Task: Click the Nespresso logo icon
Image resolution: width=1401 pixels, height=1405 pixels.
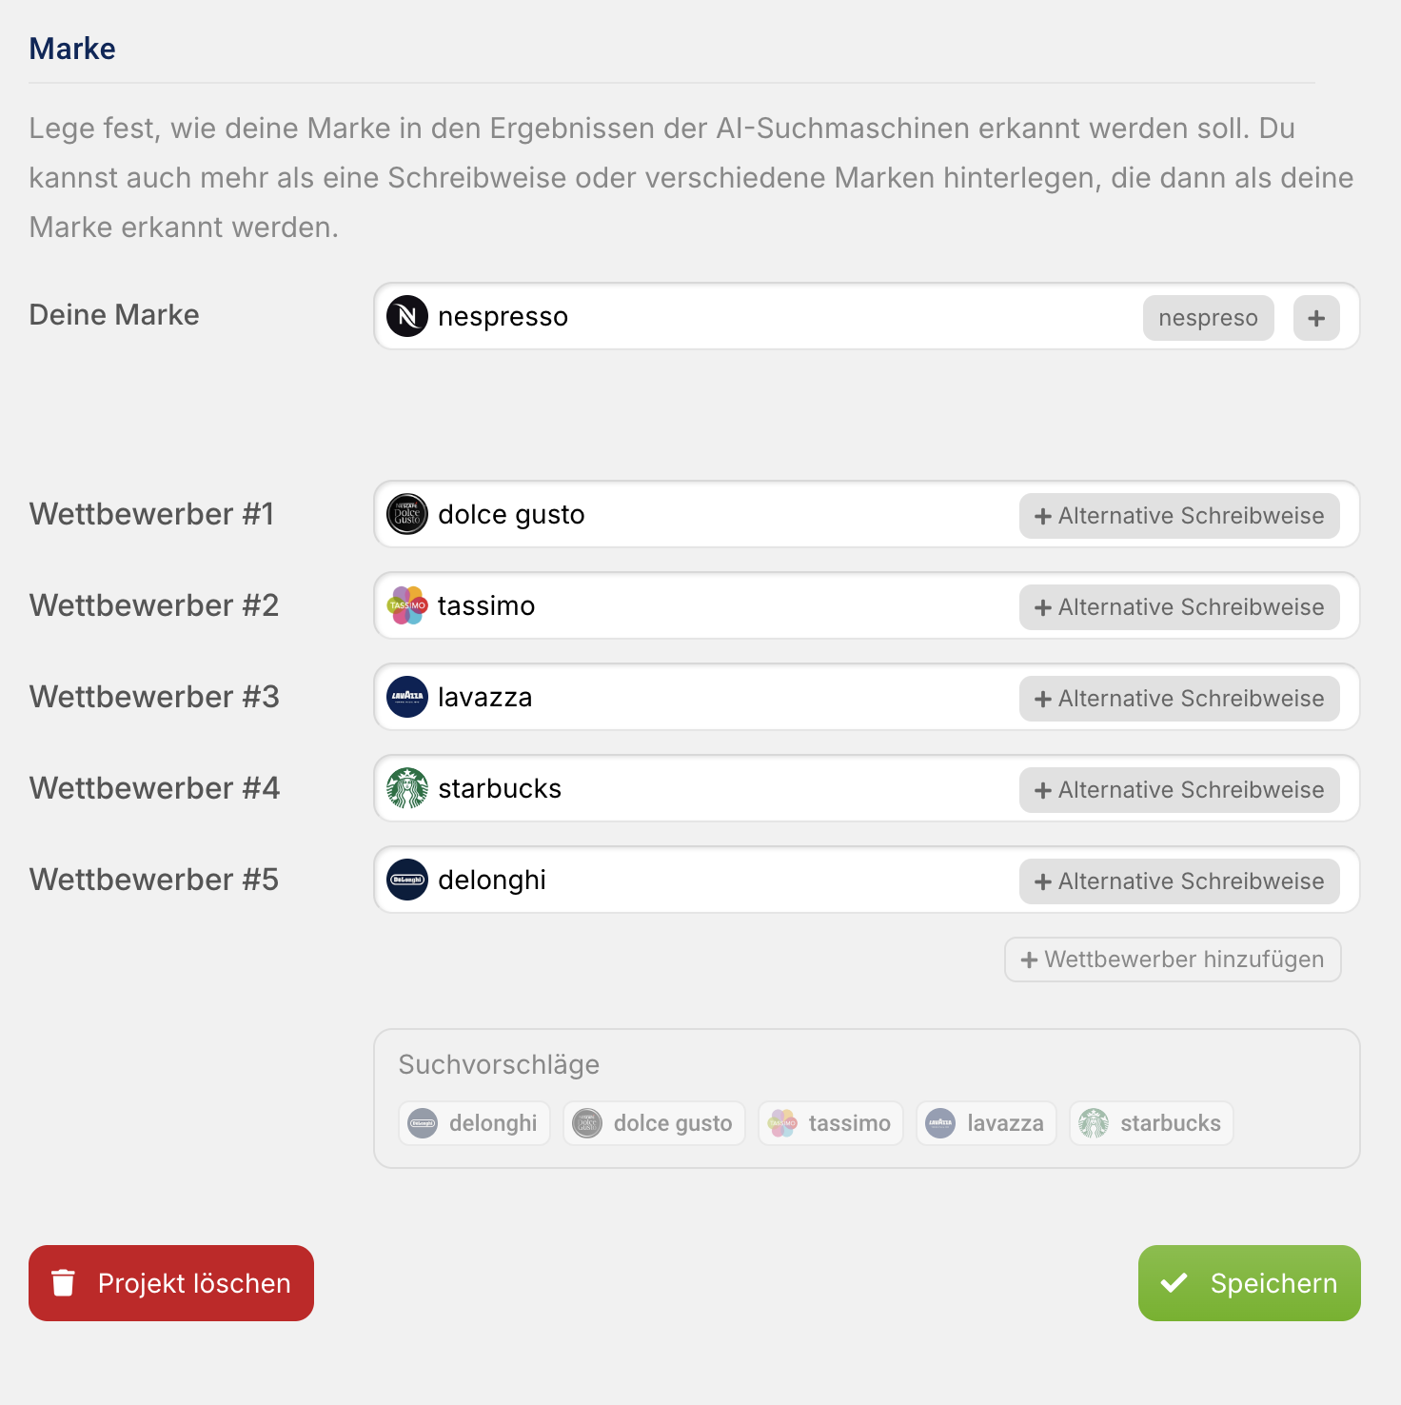Action: pos(407,317)
